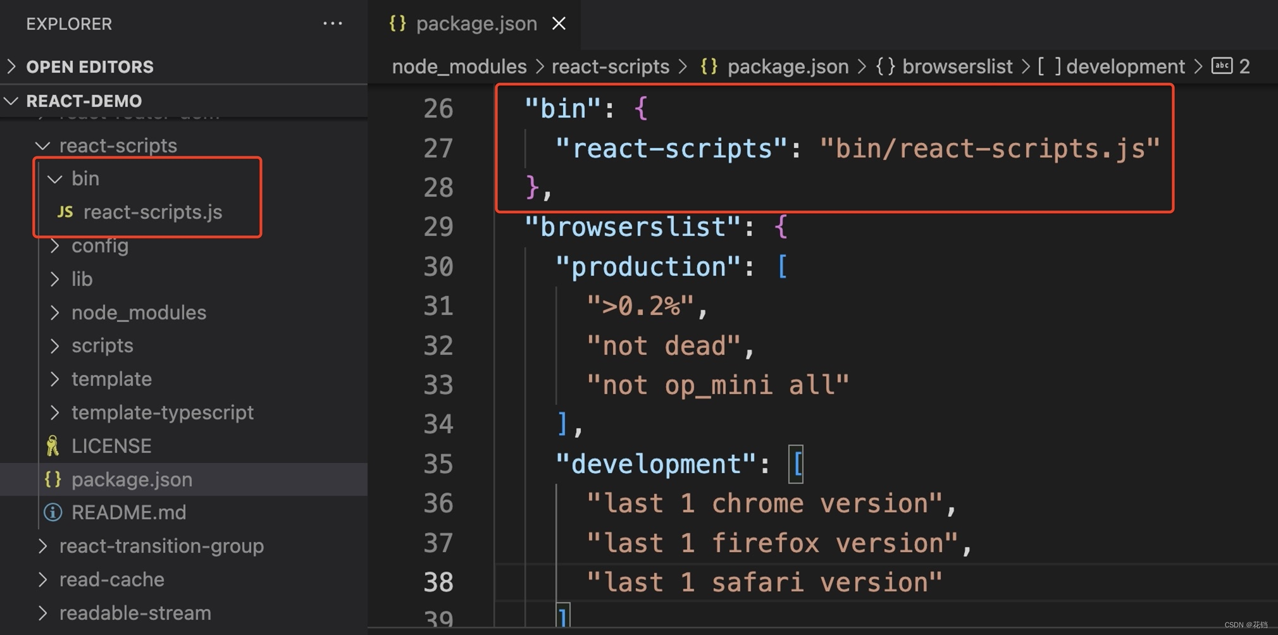Click the braces icon before breadcrumb package.json

(x=709, y=66)
